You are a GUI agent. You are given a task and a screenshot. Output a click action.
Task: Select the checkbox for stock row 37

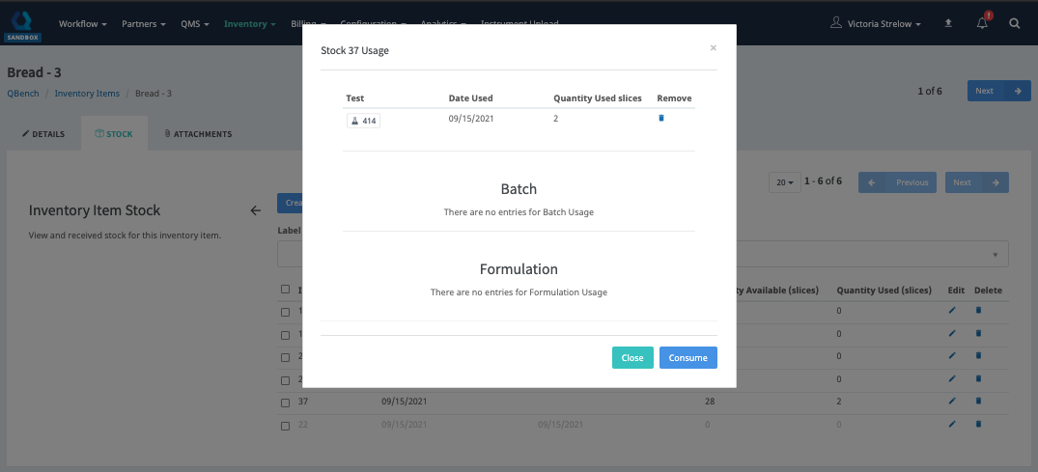coord(285,403)
